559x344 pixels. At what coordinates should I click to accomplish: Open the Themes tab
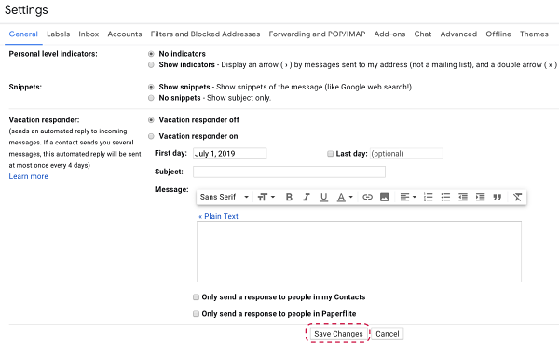(534, 34)
